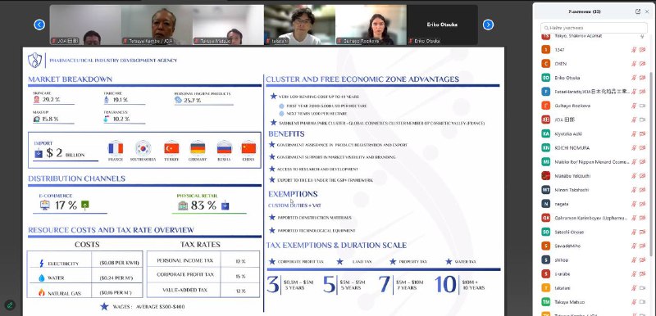Select Tetsuyei Kambe / JCIA video thumbnail

[x=157, y=25]
